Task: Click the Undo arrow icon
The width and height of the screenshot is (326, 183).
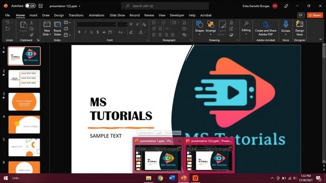Action: [x=8, y=22]
